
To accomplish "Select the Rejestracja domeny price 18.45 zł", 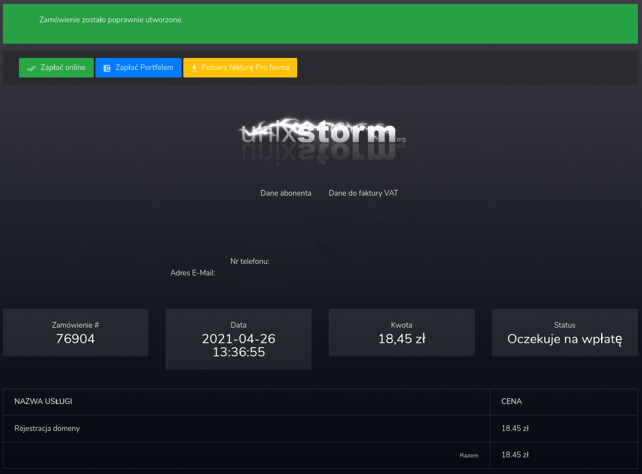I will tap(515, 428).
